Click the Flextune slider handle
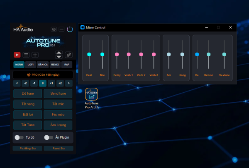The height and width of the screenshot is (168, 249). (224, 55)
